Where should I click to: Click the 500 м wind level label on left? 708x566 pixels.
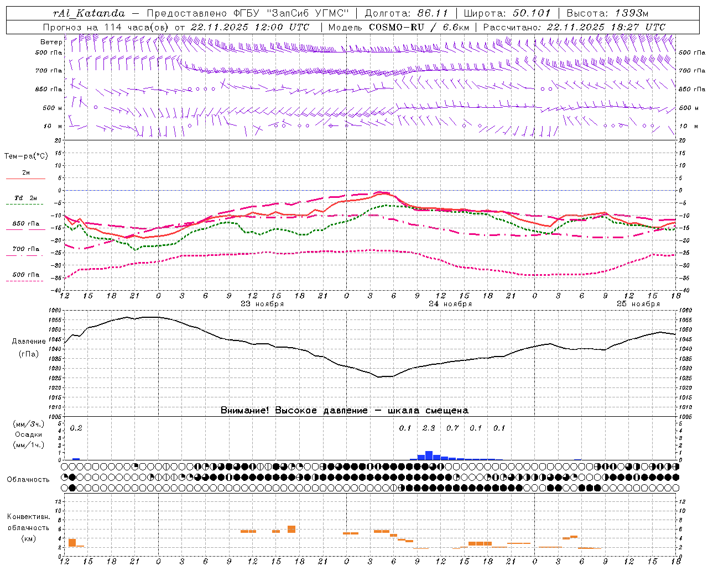53,108
